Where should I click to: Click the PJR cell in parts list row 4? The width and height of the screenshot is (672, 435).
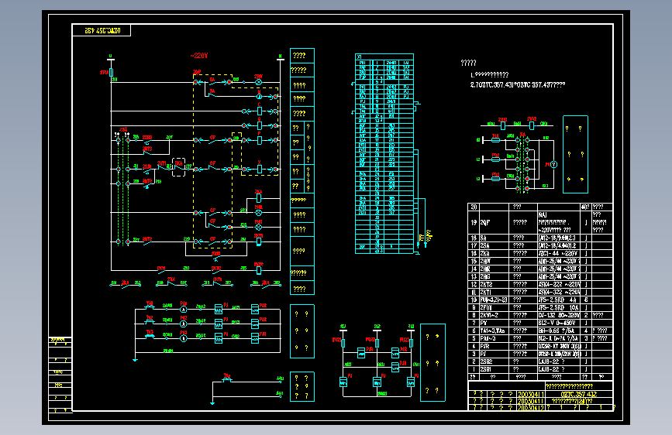493,346
